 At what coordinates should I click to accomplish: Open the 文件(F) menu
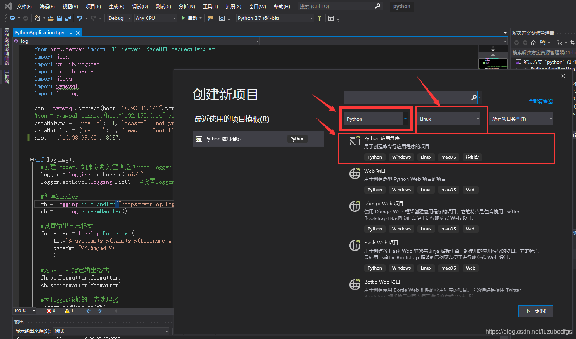click(24, 6)
